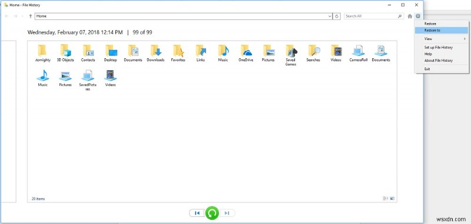Click the gear options icon
Screen dimensions: 471x224
pos(418,16)
